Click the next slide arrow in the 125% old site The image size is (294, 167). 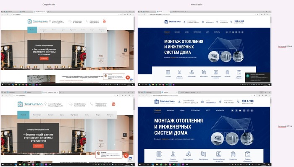pos(125,135)
